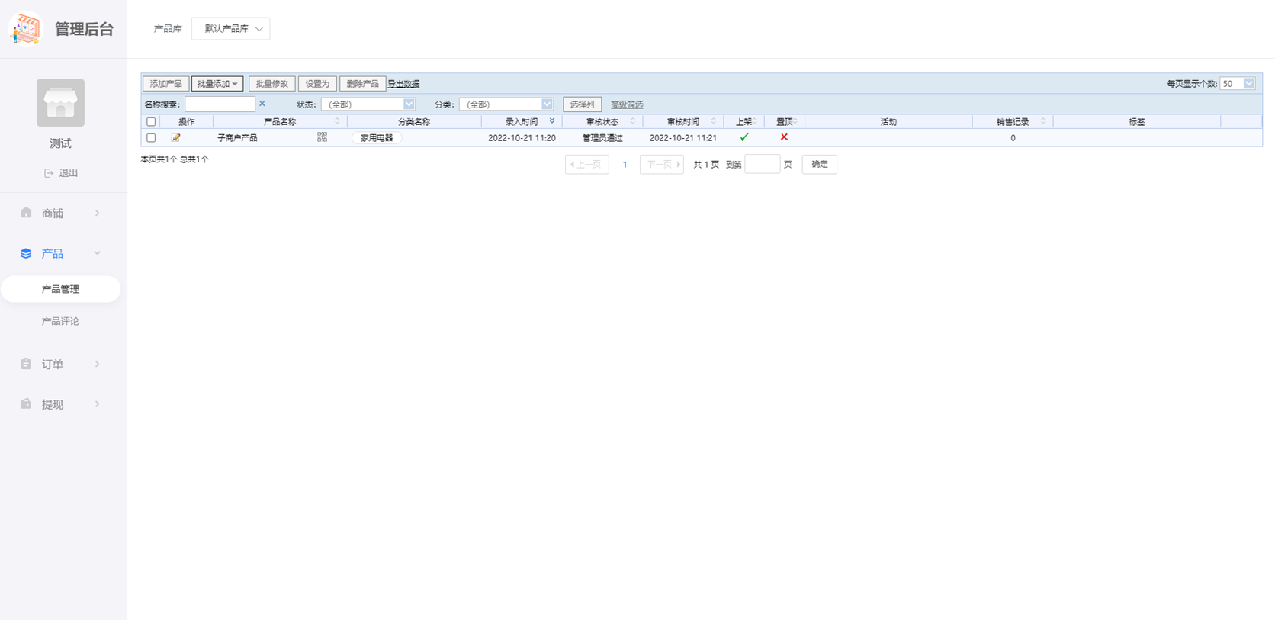The height and width of the screenshot is (620, 1275).
Task: Click the 活动 column header
Action: pyautogui.click(x=888, y=122)
